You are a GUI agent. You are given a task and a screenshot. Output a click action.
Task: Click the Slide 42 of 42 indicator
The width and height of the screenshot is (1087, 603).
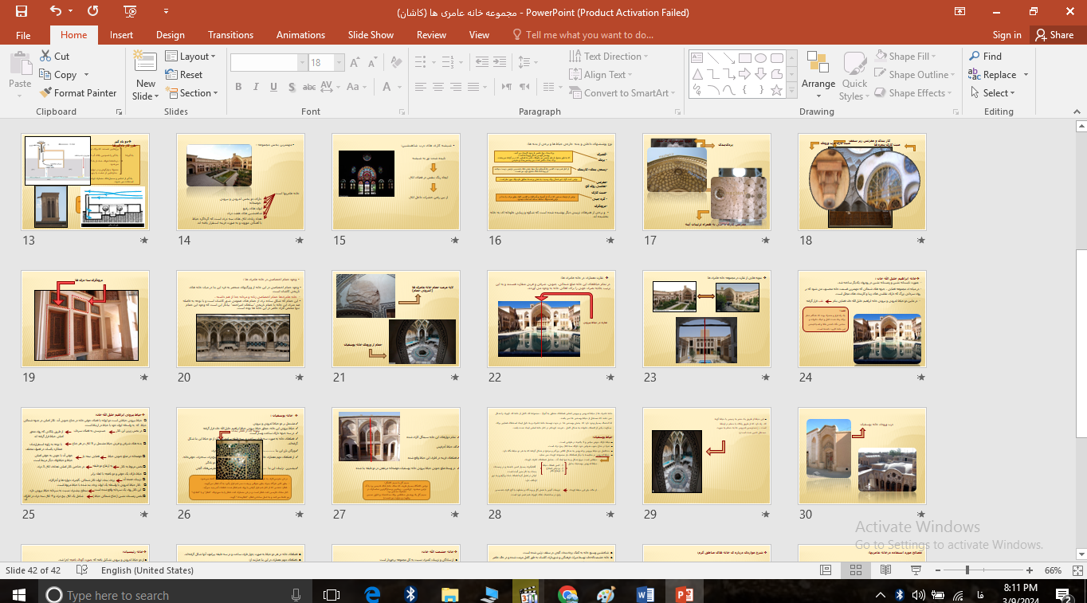click(33, 570)
